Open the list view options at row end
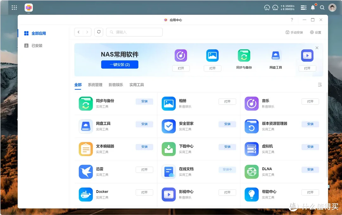Image resolution: width=342 pixels, height=215 pixels. (320, 85)
